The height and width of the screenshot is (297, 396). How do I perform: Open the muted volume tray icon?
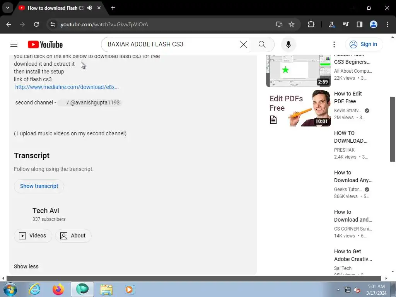point(357,290)
